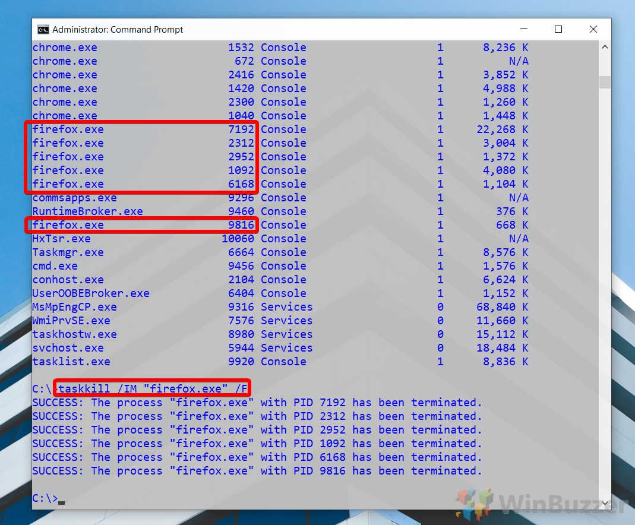Click the UserOOBEBroker.exe process name
635x525 pixels.
pyautogui.click(x=91, y=293)
